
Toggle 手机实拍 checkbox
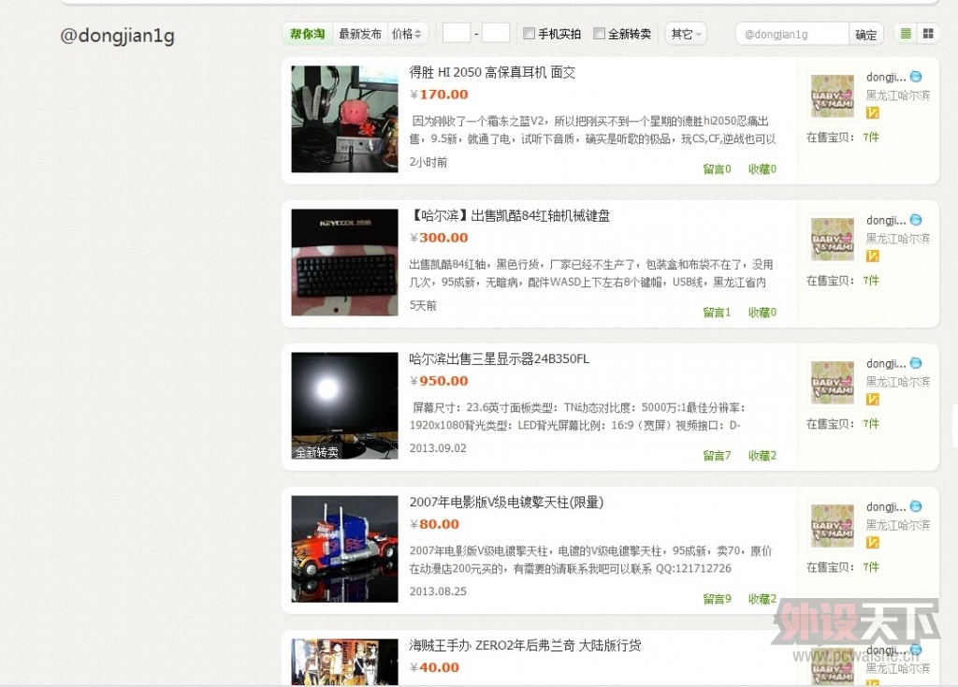click(530, 34)
